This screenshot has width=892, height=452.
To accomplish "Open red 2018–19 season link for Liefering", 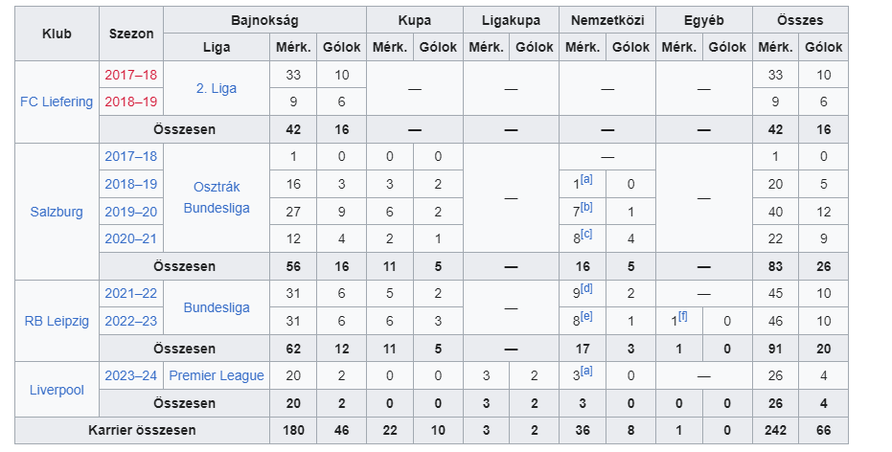I will (x=131, y=102).
